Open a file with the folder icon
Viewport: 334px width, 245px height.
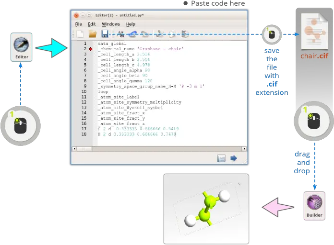(93, 34)
